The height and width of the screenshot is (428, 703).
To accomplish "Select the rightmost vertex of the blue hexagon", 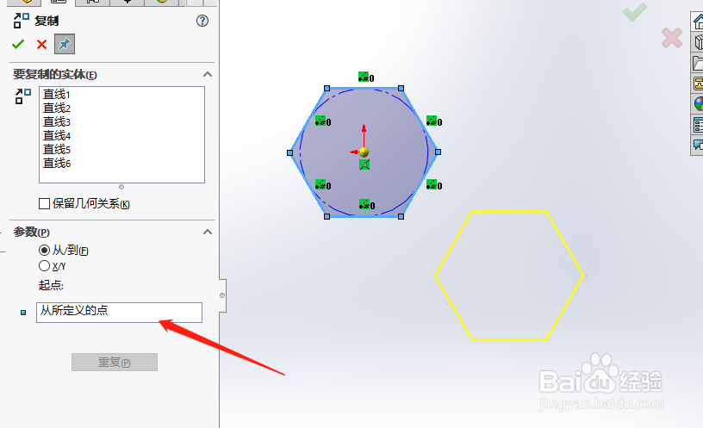I will pos(438,152).
